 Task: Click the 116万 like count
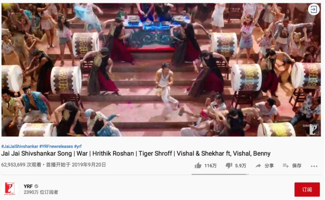pyautogui.click(x=210, y=166)
